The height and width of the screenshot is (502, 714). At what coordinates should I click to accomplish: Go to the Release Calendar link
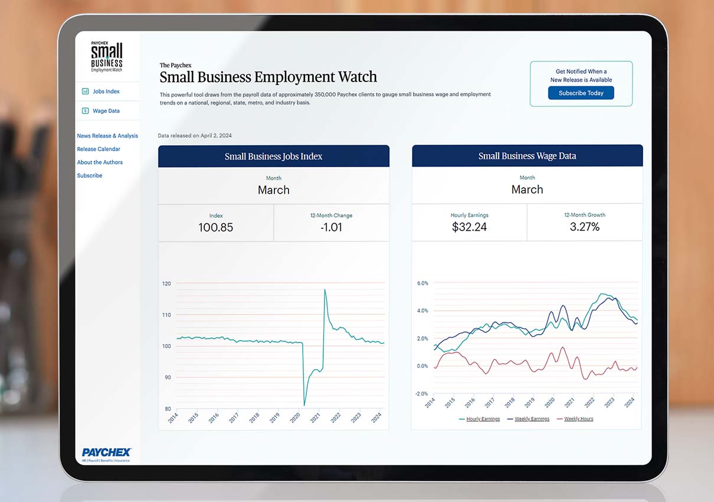pyautogui.click(x=99, y=149)
